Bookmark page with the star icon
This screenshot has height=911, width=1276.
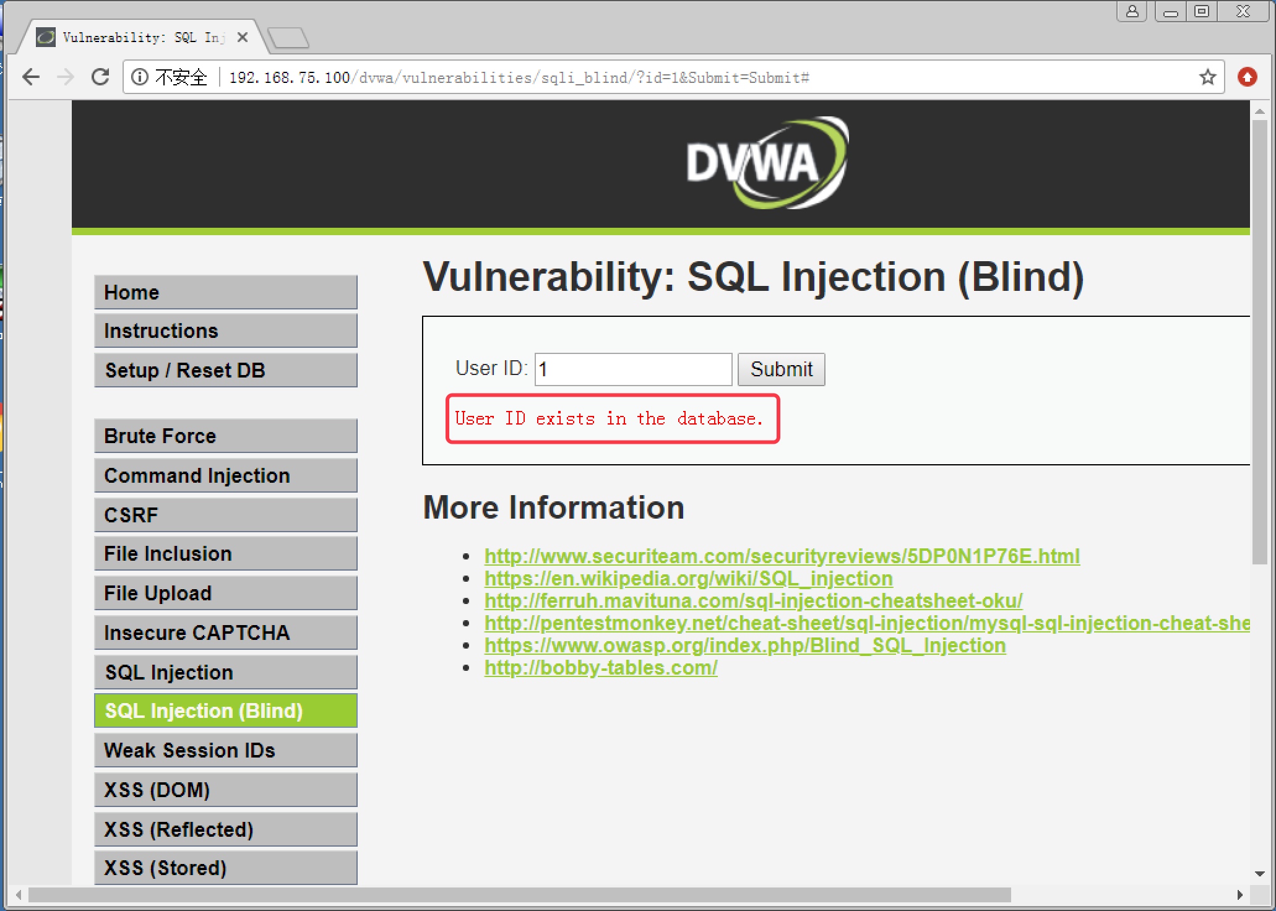(x=1207, y=77)
